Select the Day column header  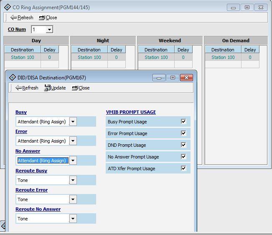tap(36, 41)
